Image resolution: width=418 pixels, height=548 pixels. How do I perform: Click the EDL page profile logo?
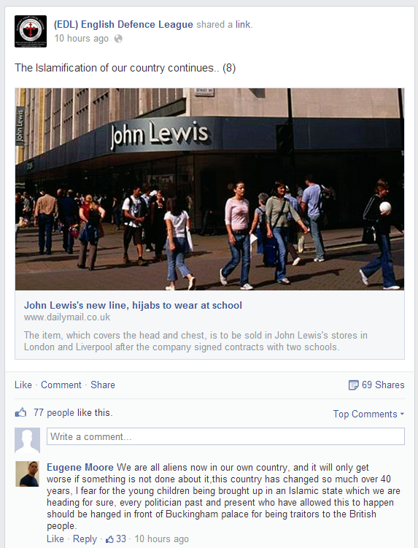pyautogui.click(x=31, y=31)
